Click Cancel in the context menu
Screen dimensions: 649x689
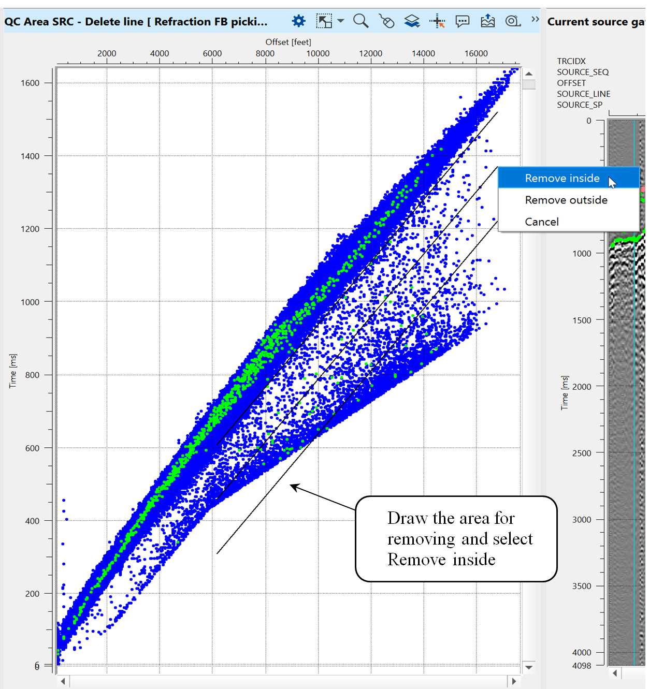[541, 222]
